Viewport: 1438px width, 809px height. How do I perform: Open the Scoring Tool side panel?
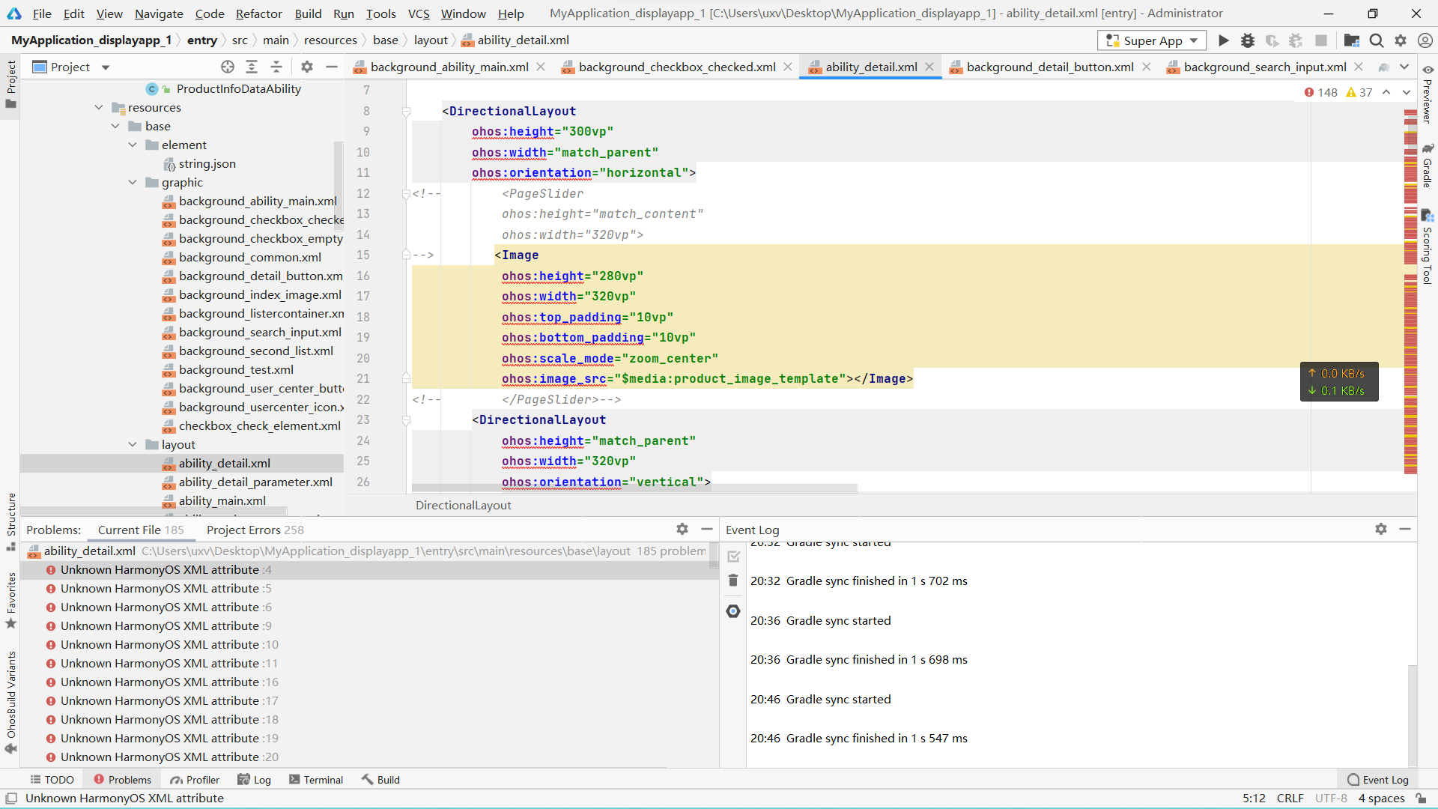(x=1428, y=247)
